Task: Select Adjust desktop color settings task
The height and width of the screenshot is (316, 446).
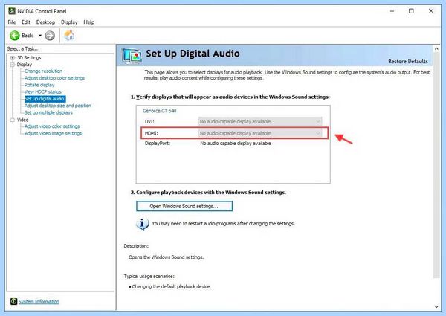Action: [54, 78]
